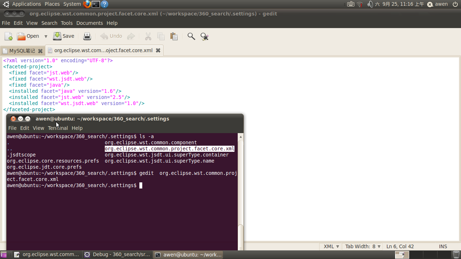Open the Help menu in Terminal window
Screen dimensions: 461x259
point(77,128)
